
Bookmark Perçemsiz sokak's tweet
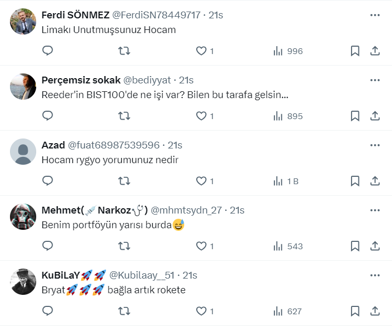[x=355, y=116]
